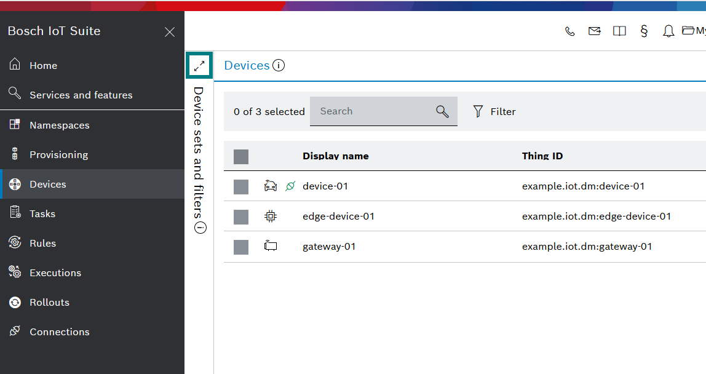Sort by Display name column header
706x374 pixels.
coord(335,156)
